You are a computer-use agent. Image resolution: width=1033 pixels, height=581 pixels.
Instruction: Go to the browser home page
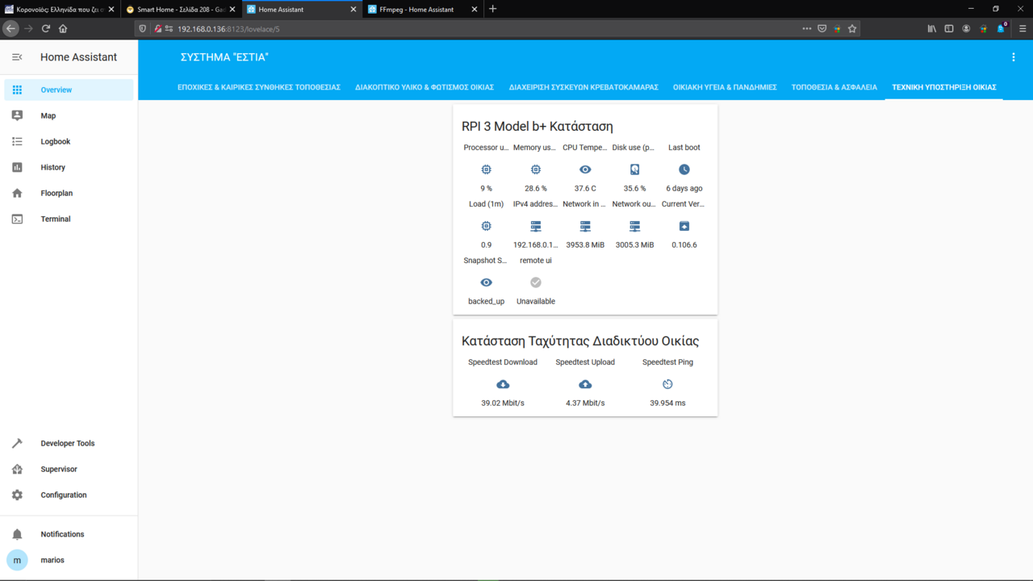[63, 28]
